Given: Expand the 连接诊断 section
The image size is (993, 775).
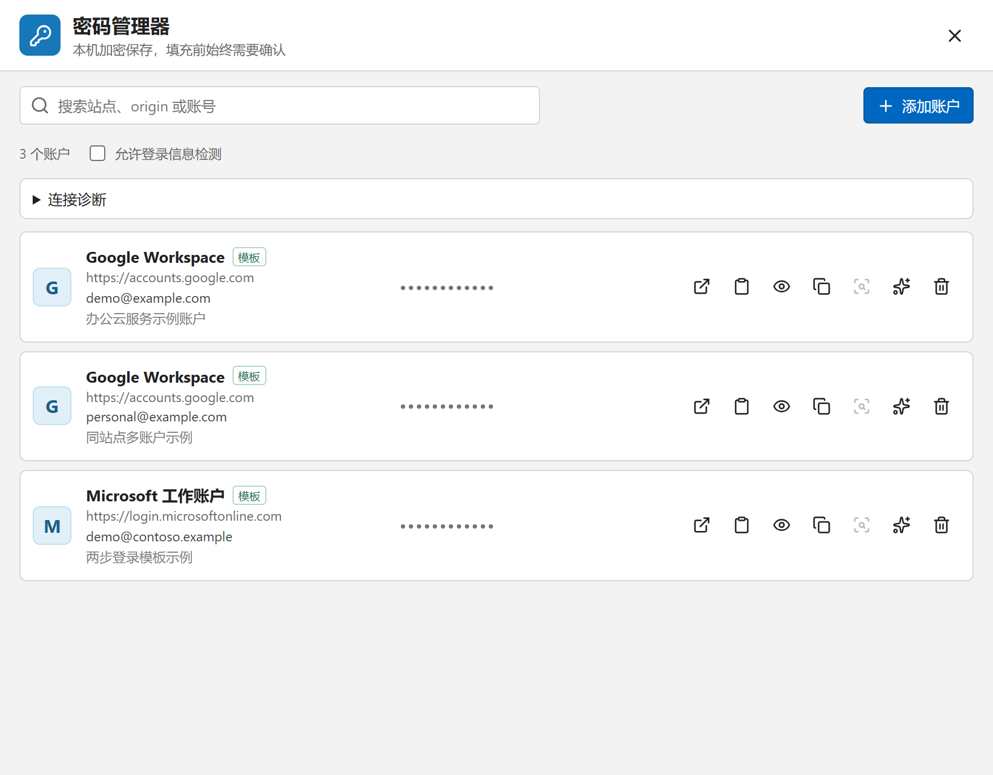Looking at the screenshot, I should [496, 199].
